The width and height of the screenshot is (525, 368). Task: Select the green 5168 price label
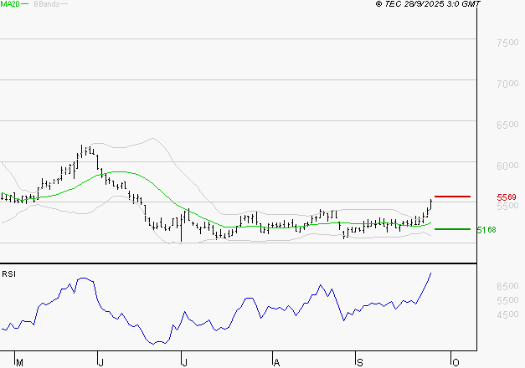(x=486, y=229)
